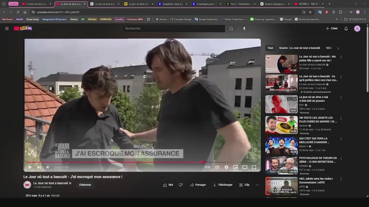Open thumbnail of Ma petite-fille a sauvé ma vie
369x207 pixels.
click(x=281, y=64)
